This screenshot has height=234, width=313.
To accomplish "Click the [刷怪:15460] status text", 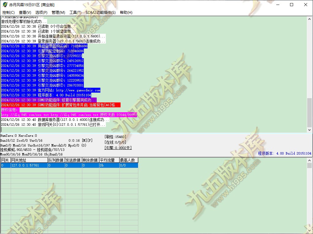I will (115, 137).
